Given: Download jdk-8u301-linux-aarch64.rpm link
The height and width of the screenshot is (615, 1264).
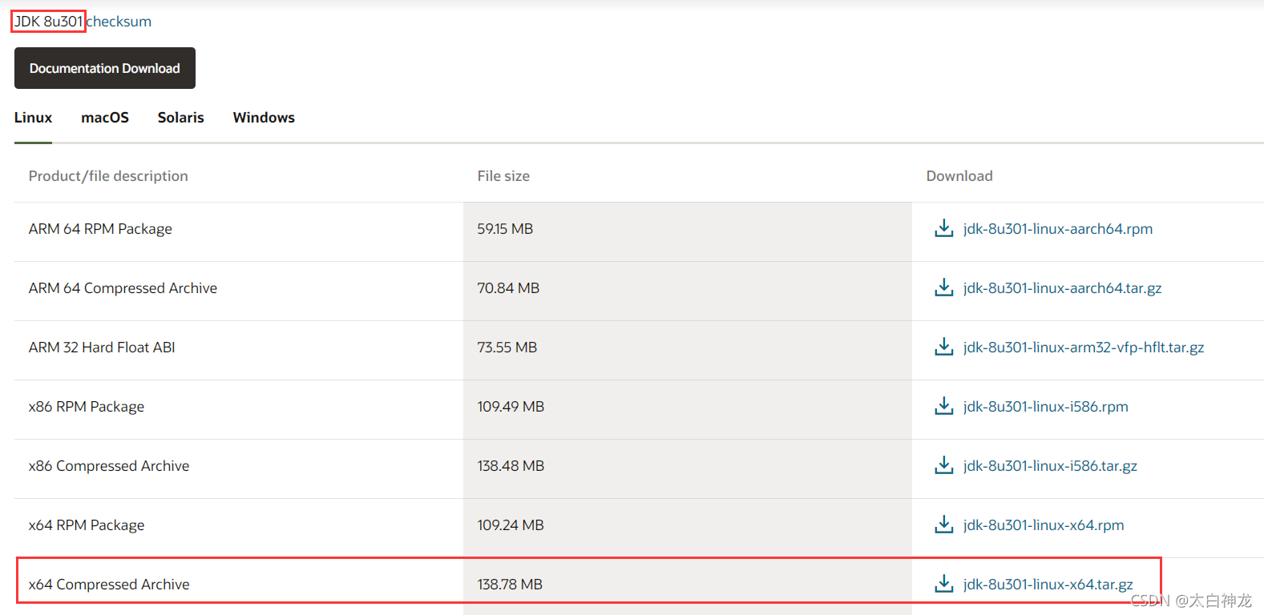Looking at the screenshot, I should tap(1058, 229).
